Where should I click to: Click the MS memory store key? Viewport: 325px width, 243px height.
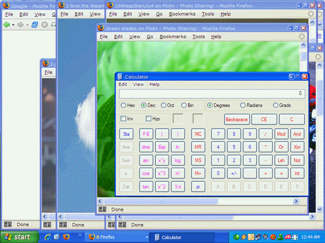click(198, 160)
